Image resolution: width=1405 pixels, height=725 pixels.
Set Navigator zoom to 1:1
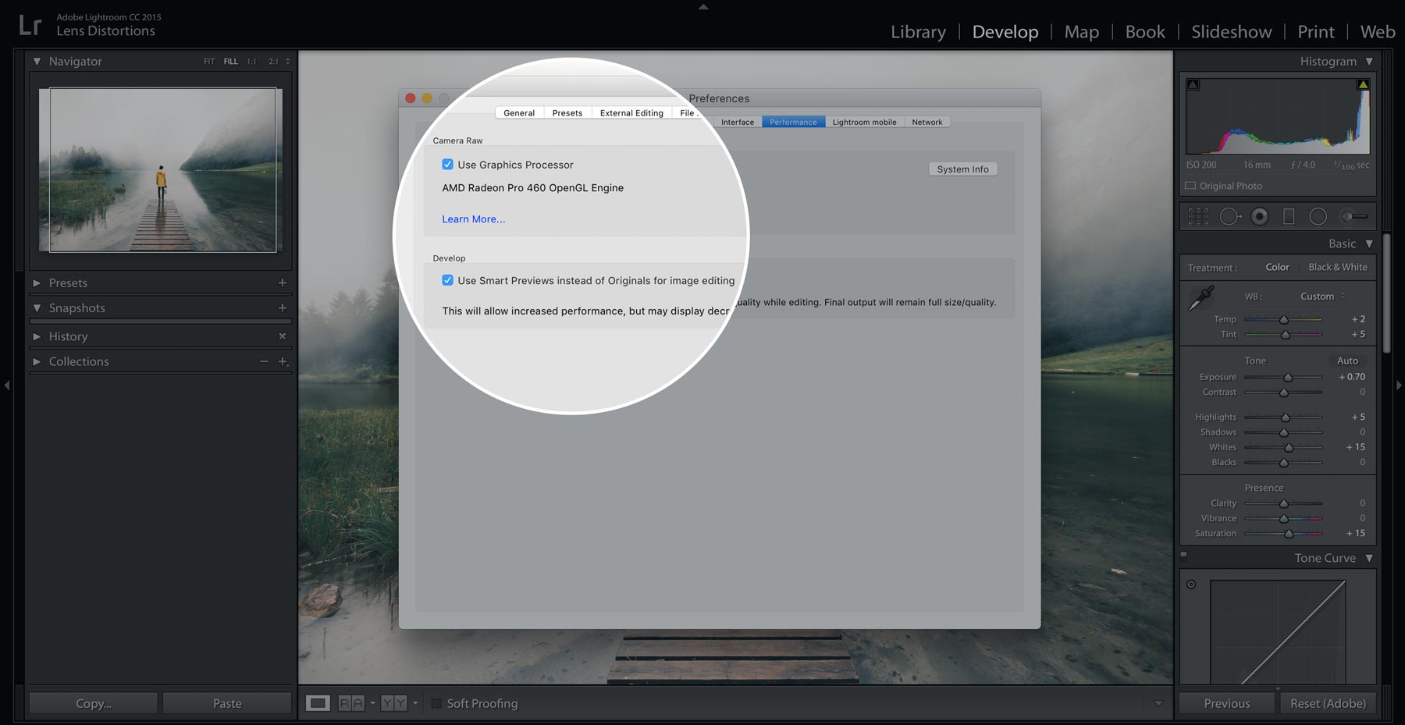(251, 62)
